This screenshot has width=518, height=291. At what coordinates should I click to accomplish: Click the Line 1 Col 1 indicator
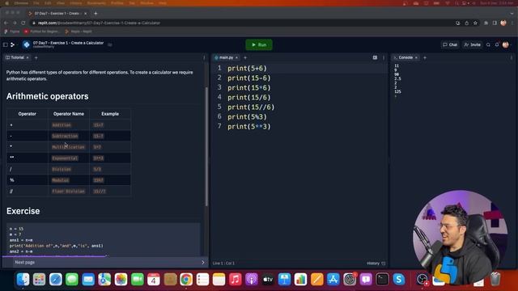click(x=223, y=264)
